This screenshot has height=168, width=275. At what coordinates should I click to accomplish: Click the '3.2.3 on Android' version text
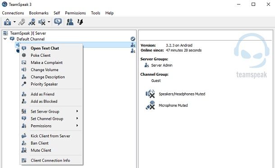point(179,45)
